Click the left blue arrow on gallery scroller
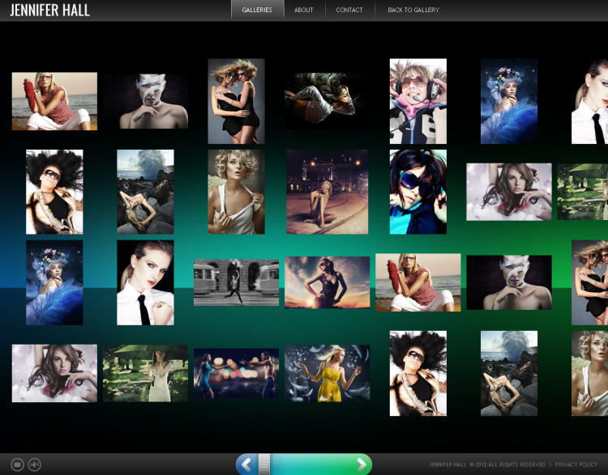This screenshot has width=608, height=475. click(247, 464)
